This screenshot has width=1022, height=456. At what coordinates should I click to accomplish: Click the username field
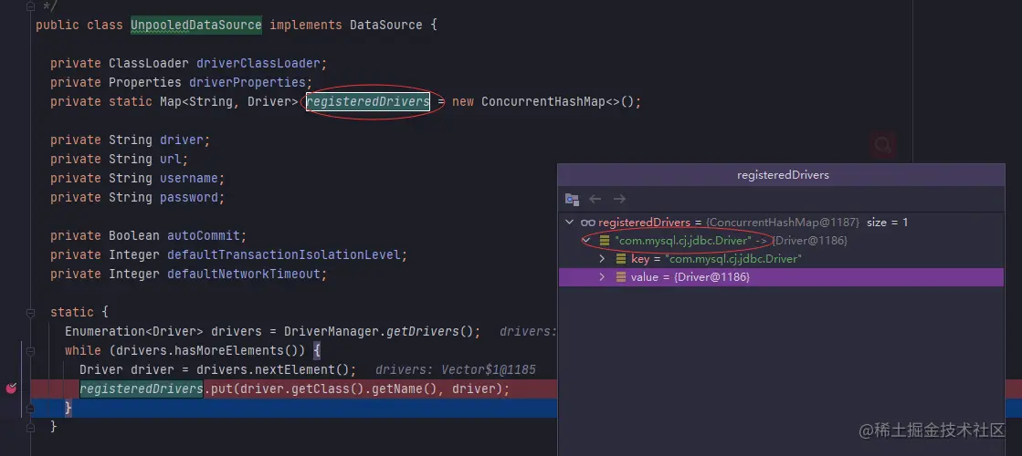pos(189,178)
